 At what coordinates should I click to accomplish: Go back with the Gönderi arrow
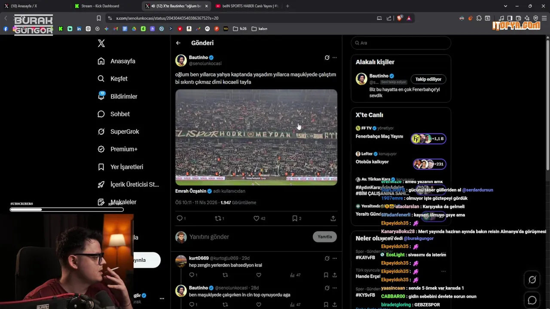[x=178, y=43]
